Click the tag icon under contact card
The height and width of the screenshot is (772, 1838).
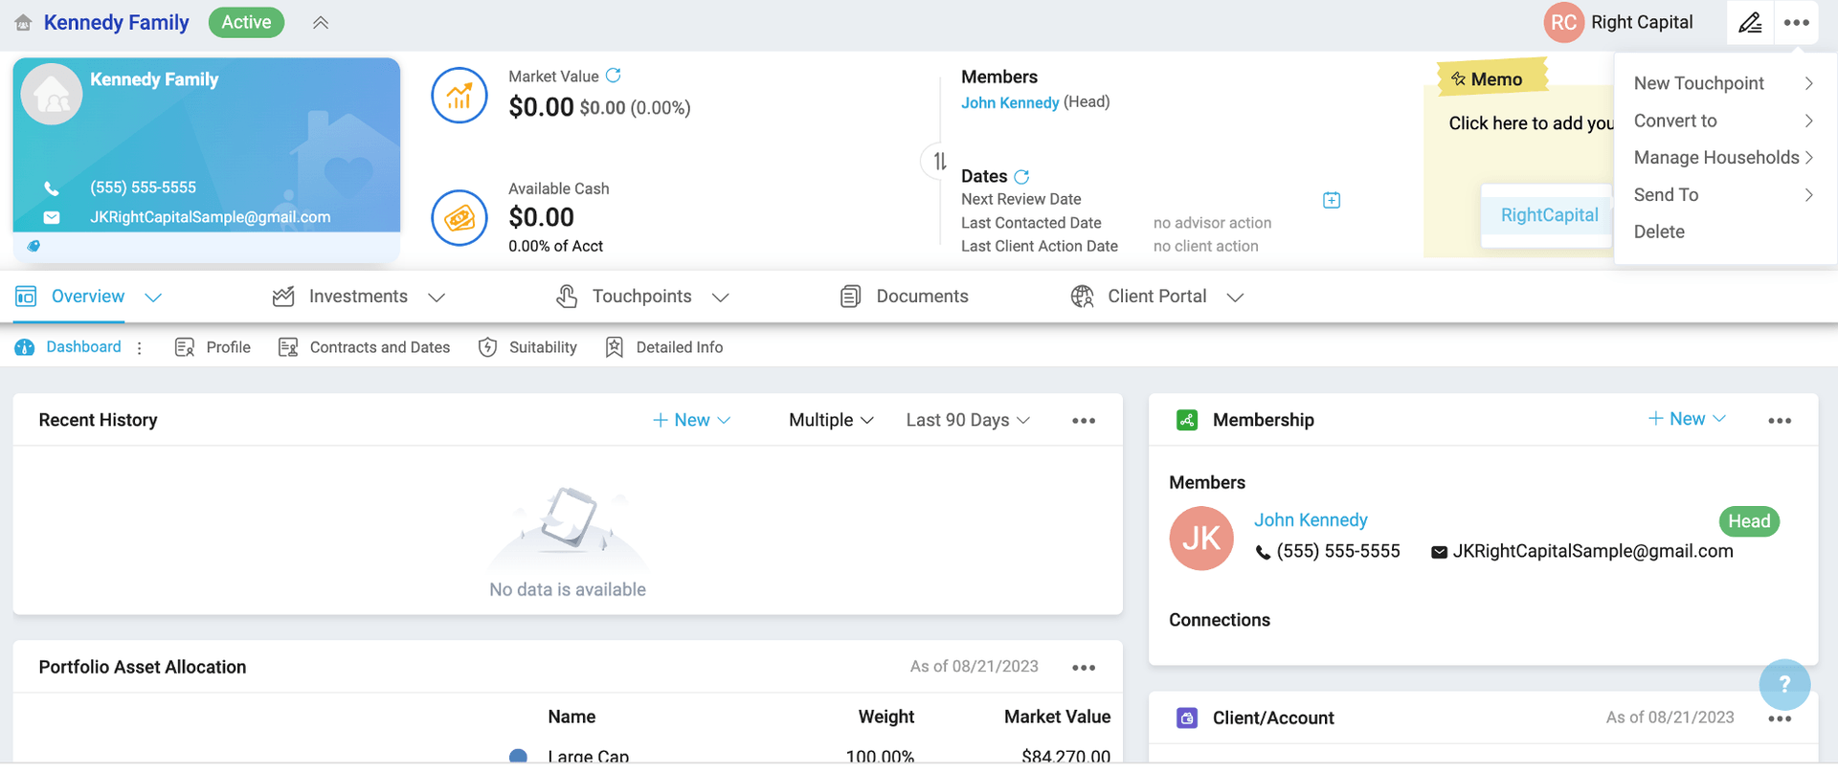34,247
